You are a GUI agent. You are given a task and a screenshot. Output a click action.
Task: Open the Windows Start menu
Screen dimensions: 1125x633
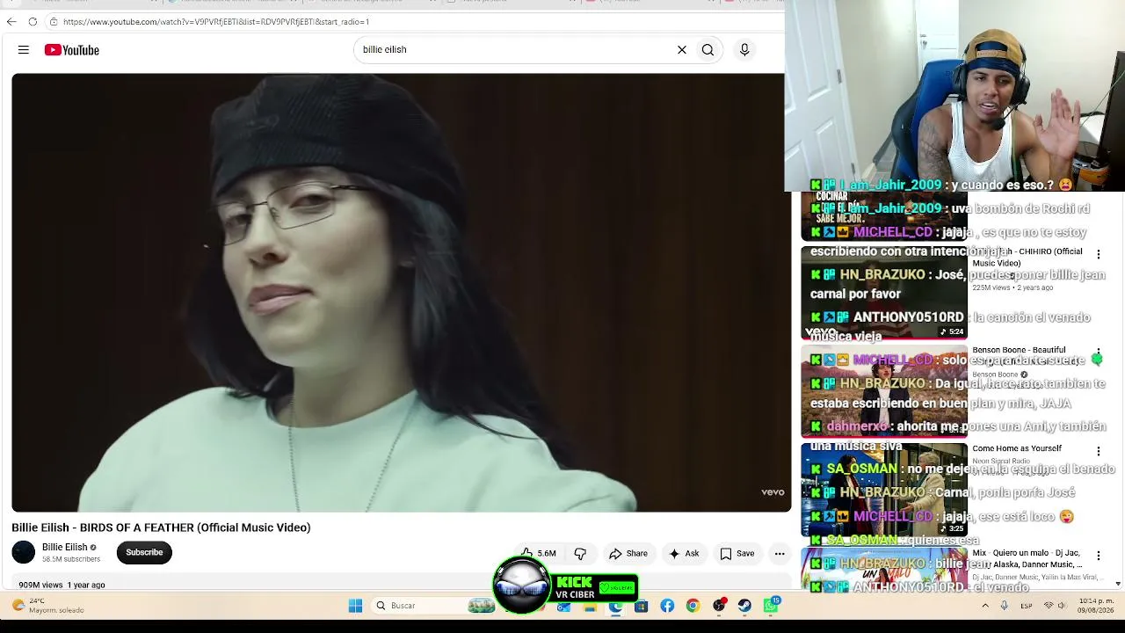pos(355,606)
